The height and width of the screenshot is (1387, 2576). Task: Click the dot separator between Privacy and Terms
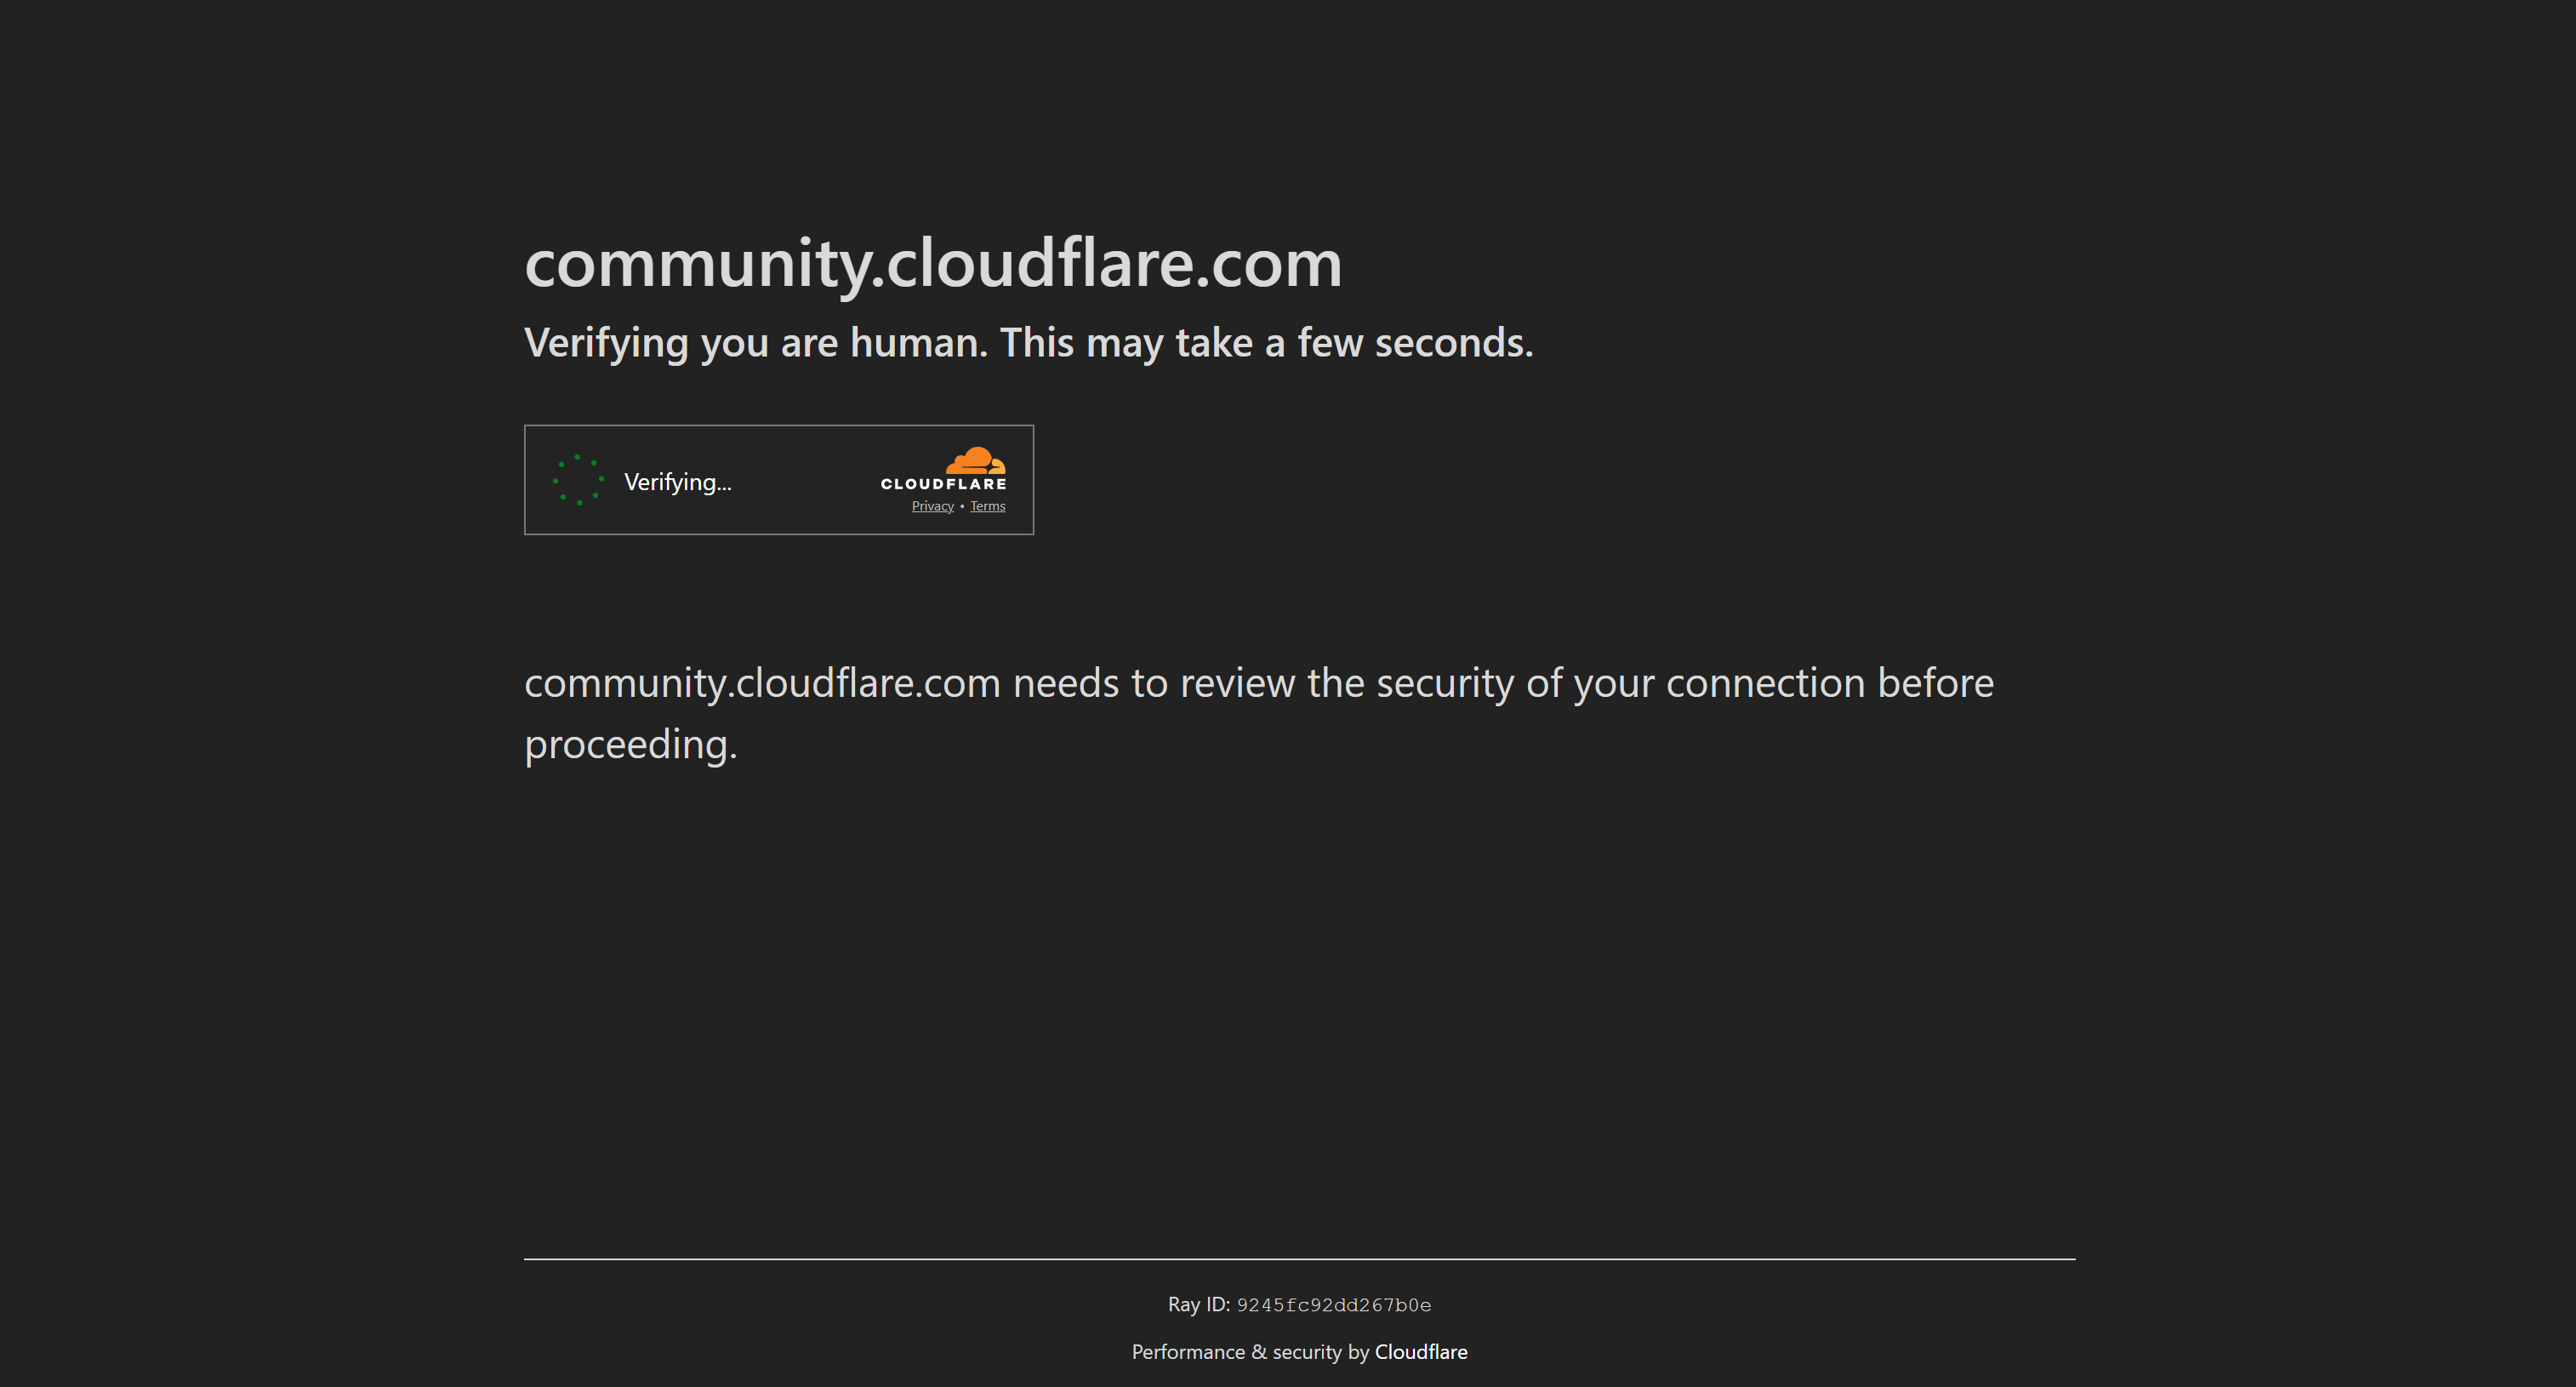963,506
